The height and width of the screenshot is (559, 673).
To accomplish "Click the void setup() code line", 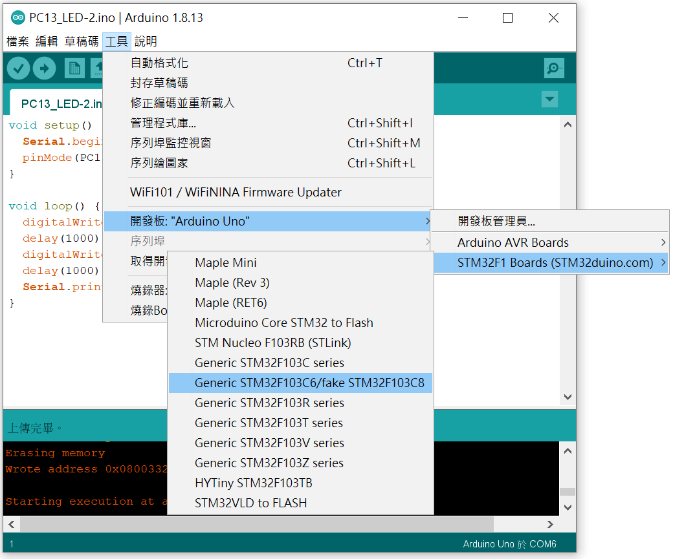I will point(50,125).
